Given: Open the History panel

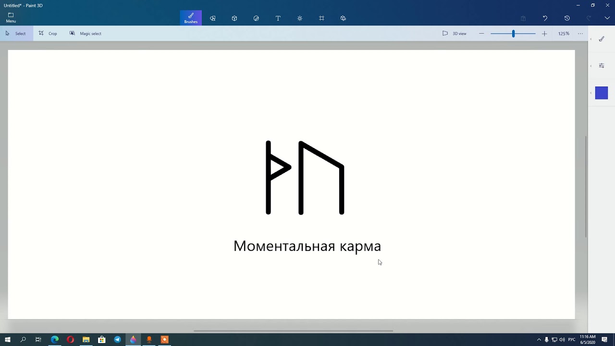Looking at the screenshot, I should [x=567, y=18].
